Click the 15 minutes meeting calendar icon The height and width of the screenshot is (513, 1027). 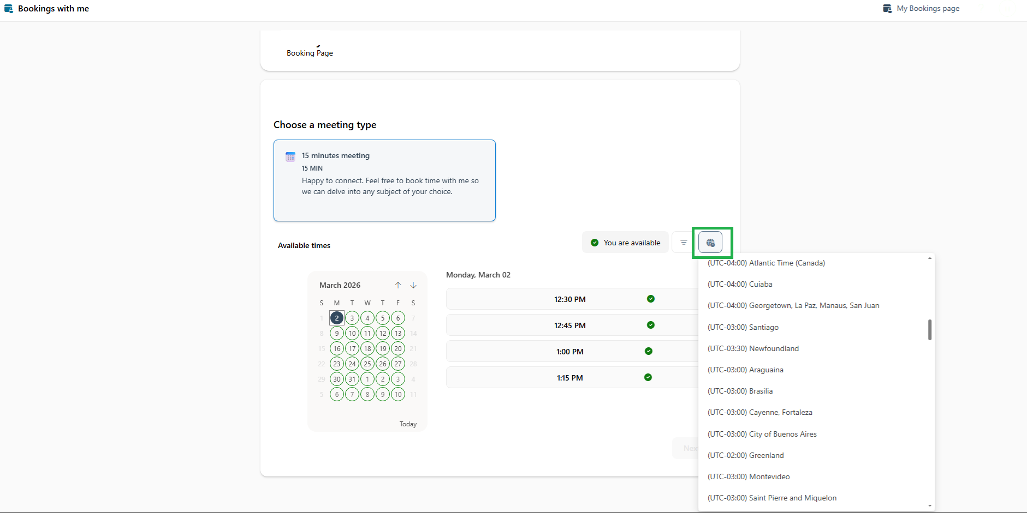(x=290, y=157)
